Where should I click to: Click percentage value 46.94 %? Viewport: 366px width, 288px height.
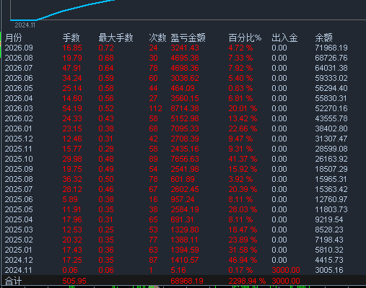coord(243,260)
